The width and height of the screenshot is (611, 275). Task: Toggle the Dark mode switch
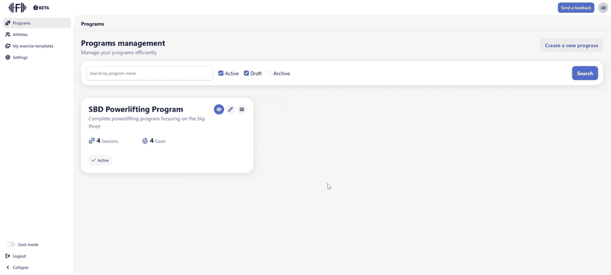(10, 245)
